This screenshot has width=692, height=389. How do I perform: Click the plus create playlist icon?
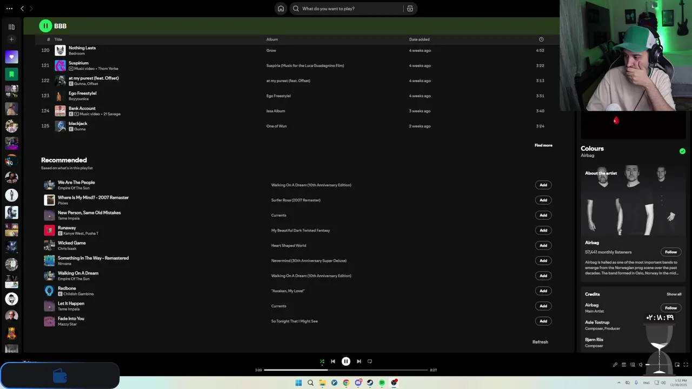tap(11, 39)
